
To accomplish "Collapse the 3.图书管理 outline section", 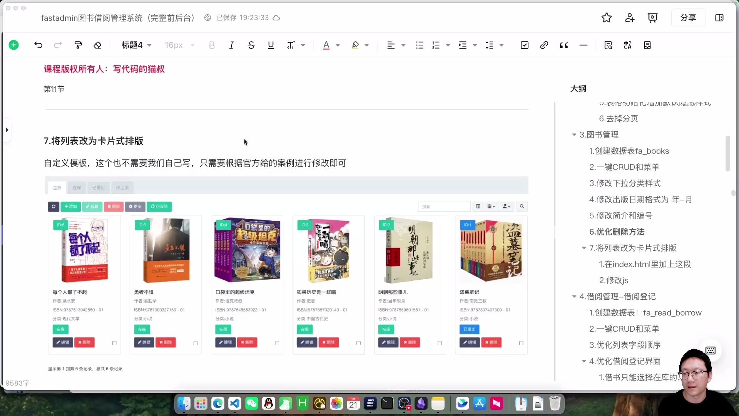I will tap(574, 135).
